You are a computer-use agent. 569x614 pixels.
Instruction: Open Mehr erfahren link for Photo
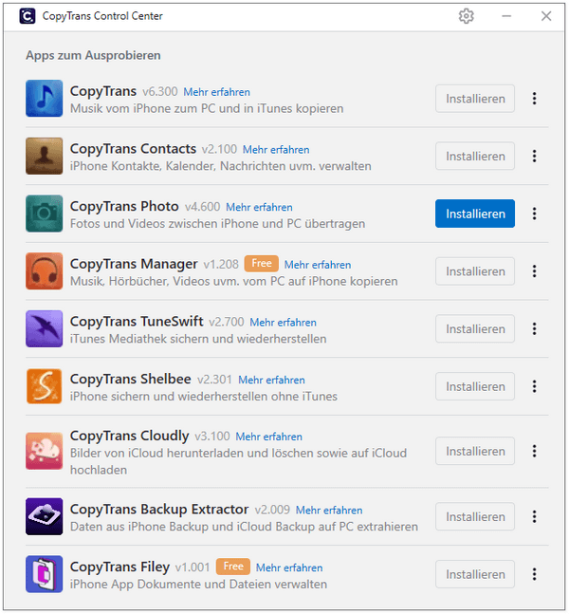pos(259,207)
